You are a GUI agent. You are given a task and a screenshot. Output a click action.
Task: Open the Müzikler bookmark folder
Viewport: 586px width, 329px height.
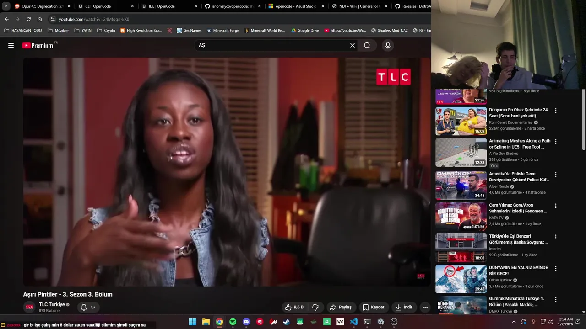(x=58, y=31)
